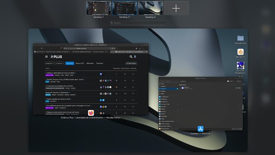The width and height of the screenshot is (275, 155).
Task: Open the Sonic the Hedgehog desktop icon
Action: click(240, 66)
